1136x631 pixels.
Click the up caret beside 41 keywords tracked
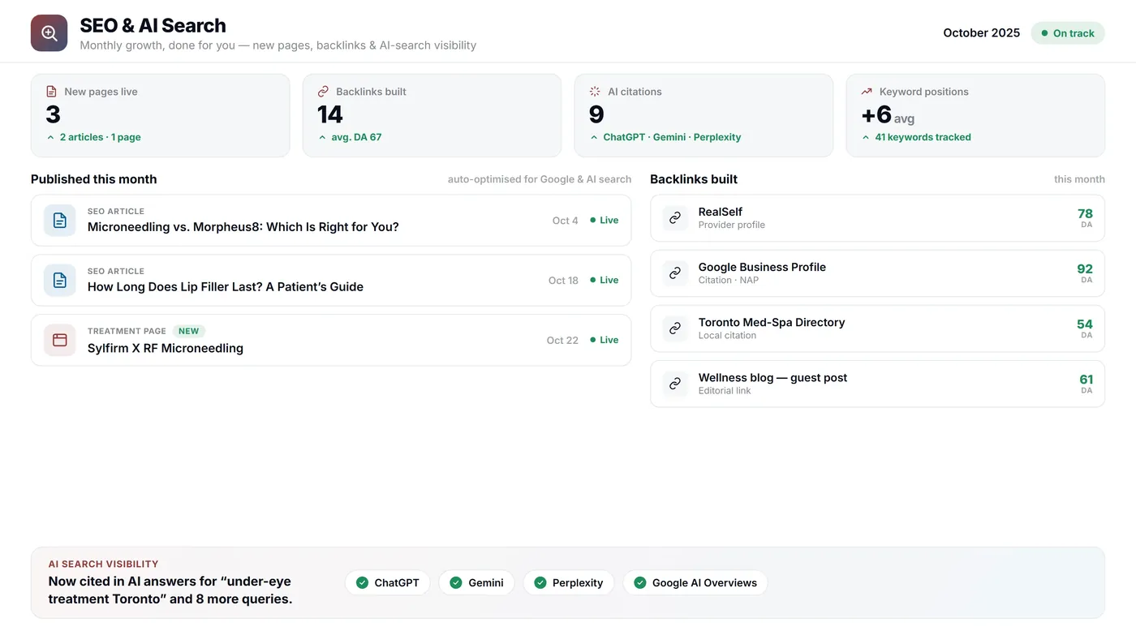click(x=866, y=137)
